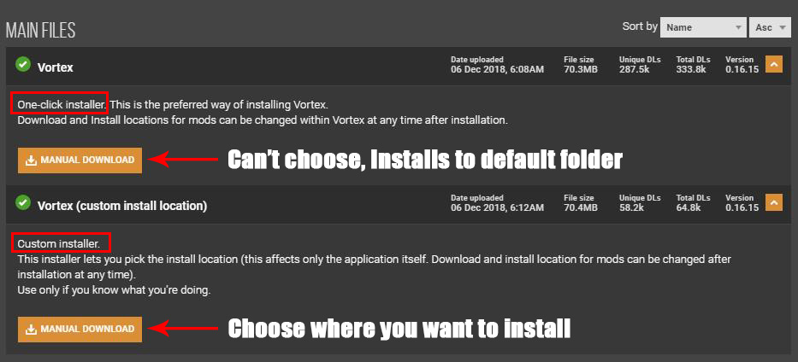Click Manual Download for one-click Vortex installer
This screenshot has height=362, width=798.
[80, 160]
